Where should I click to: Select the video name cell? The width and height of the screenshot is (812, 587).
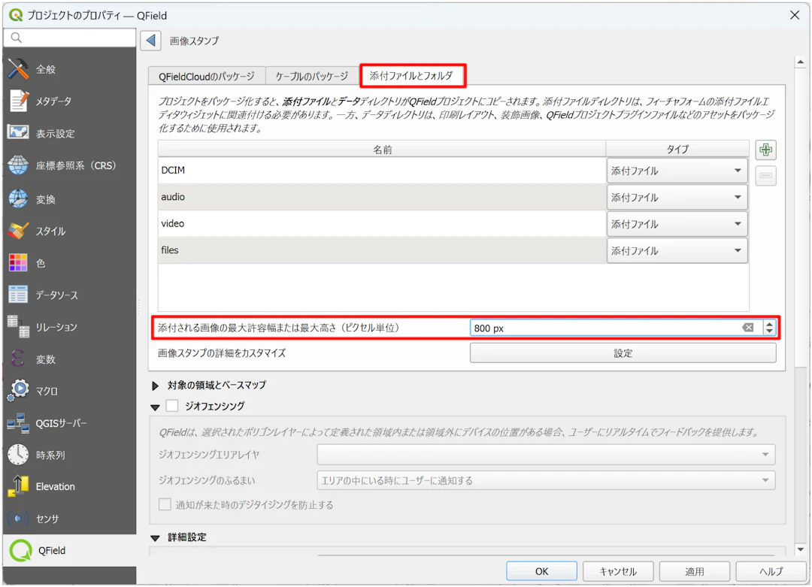pos(382,224)
